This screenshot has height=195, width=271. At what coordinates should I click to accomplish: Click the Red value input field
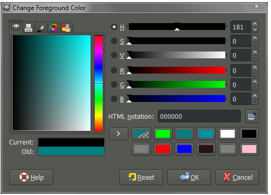(241, 70)
